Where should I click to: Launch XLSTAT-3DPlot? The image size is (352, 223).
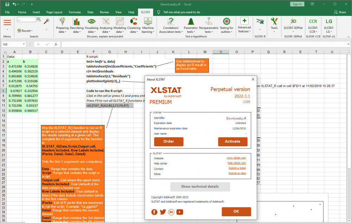click(293, 25)
